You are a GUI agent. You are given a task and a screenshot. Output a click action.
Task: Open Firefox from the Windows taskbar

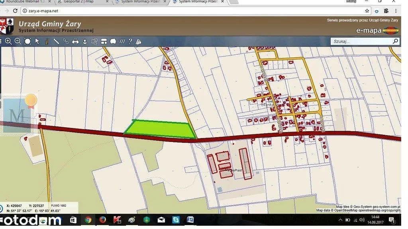click(x=102, y=220)
